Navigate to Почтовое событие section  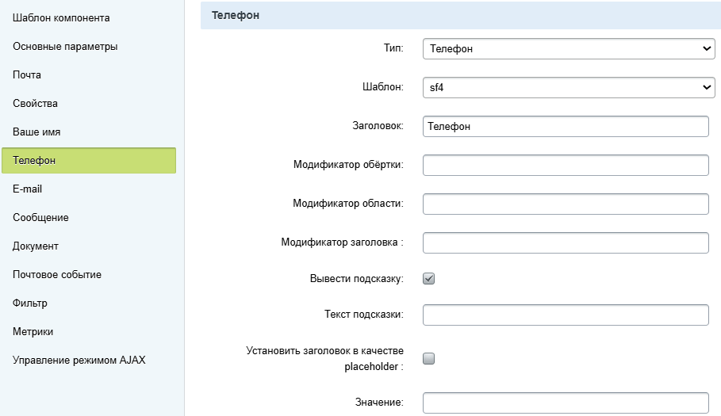coord(57,274)
